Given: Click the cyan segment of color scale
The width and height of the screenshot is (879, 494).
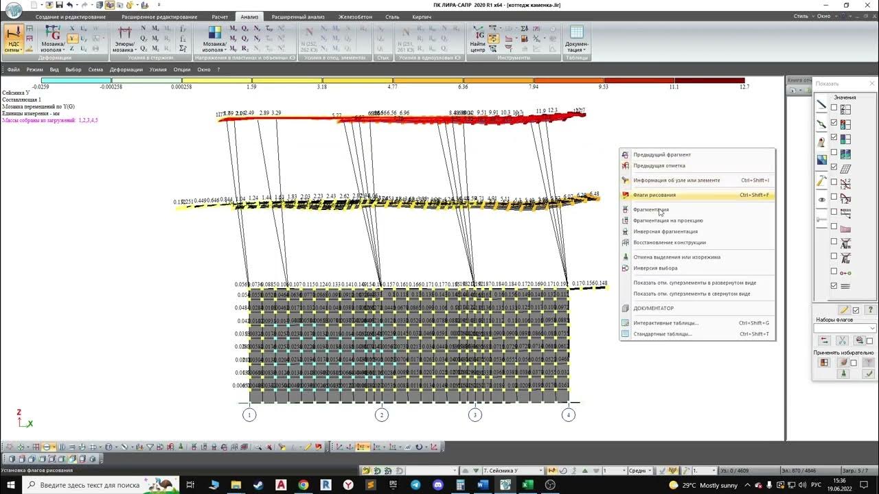Looking at the screenshot, I should (76, 80).
